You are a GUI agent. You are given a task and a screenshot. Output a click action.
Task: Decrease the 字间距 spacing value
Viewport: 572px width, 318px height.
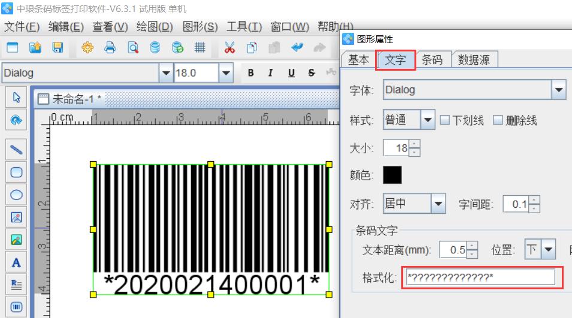point(534,208)
